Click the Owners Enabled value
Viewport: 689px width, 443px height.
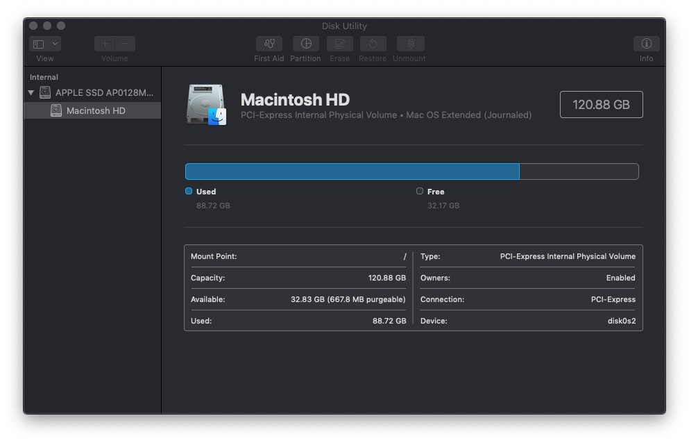[x=620, y=278]
